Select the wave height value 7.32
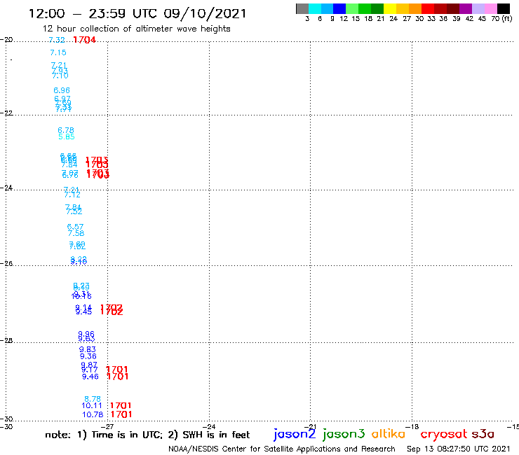519x455 pixels. coord(57,40)
